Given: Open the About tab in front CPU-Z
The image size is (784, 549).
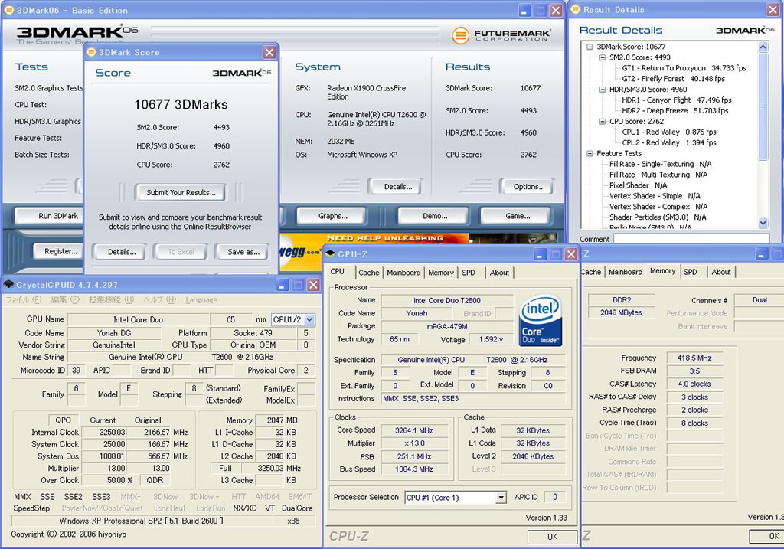Looking at the screenshot, I should coord(499,273).
